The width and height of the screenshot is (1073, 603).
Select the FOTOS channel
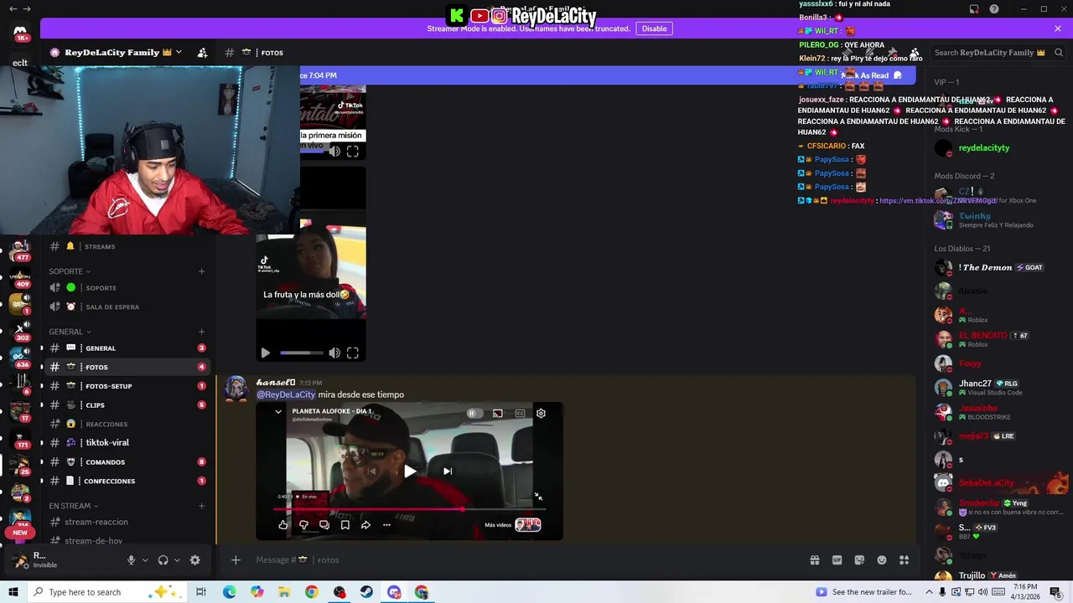pos(128,367)
